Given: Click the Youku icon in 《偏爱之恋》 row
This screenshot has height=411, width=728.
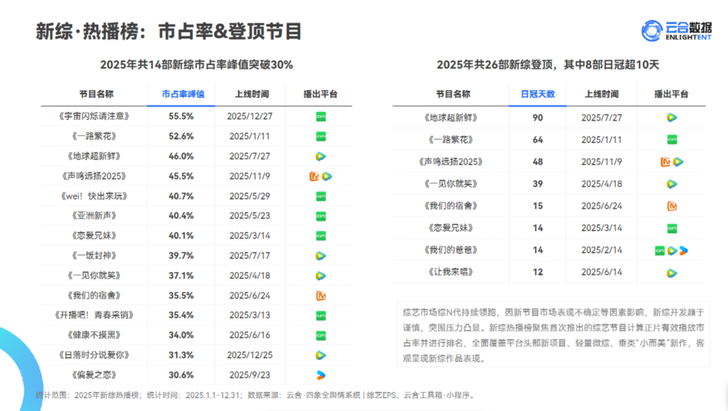Looking at the screenshot, I should pos(320,375).
